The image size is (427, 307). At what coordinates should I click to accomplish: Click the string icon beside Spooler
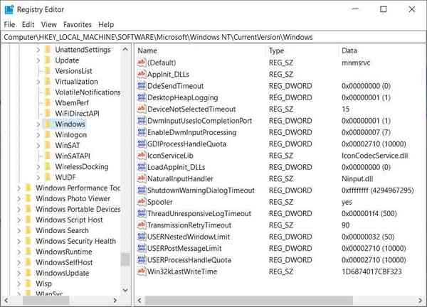point(142,202)
